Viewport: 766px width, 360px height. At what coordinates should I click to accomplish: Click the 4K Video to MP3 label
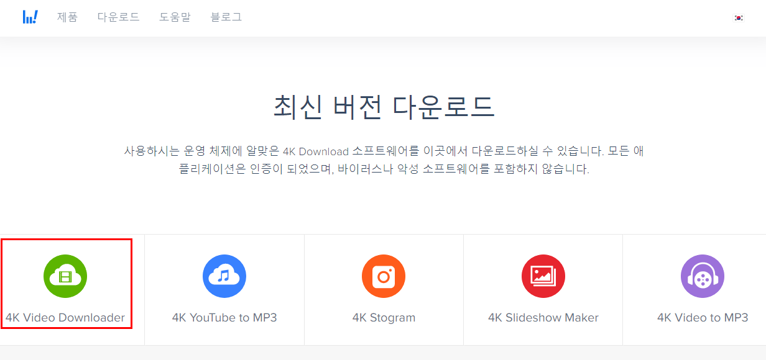click(703, 318)
